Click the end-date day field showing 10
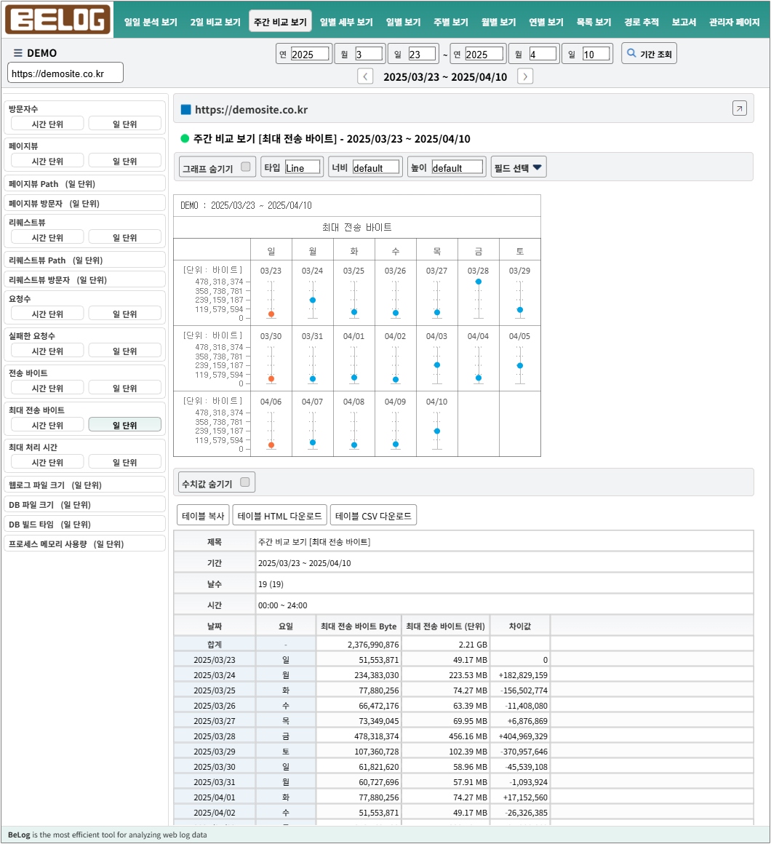 pyautogui.click(x=596, y=54)
